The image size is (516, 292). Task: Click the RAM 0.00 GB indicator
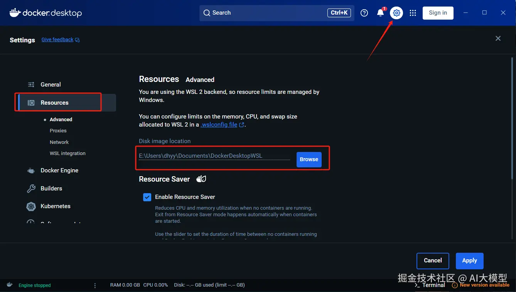[125, 285]
